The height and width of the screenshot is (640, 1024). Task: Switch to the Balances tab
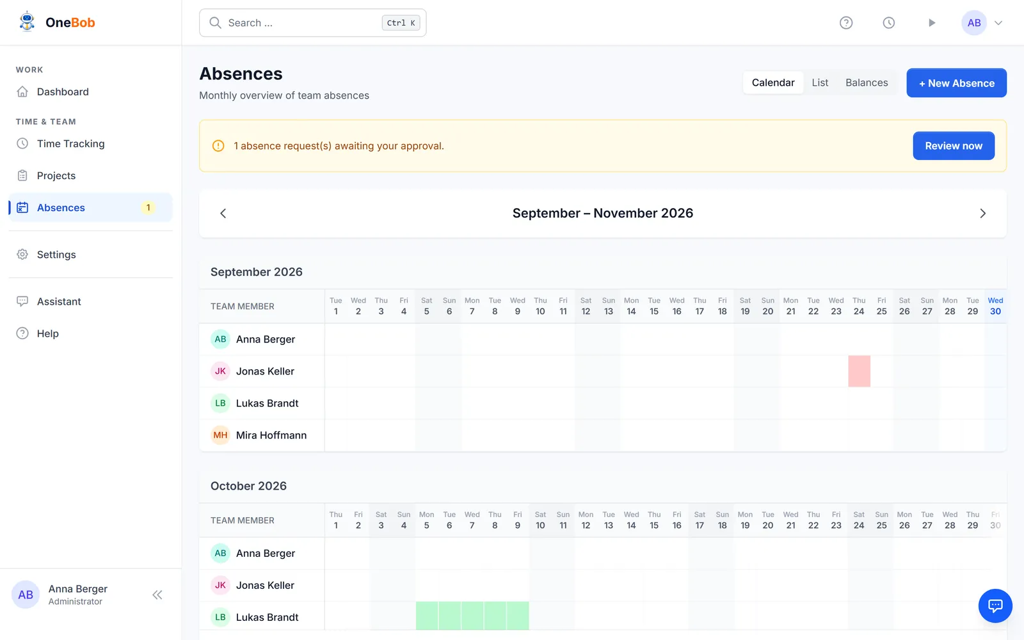pos(867,83)
